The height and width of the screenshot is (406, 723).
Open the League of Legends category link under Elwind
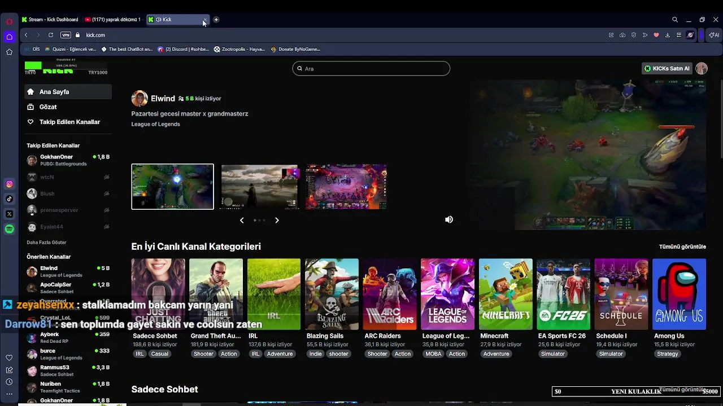(x=155, y=124)
